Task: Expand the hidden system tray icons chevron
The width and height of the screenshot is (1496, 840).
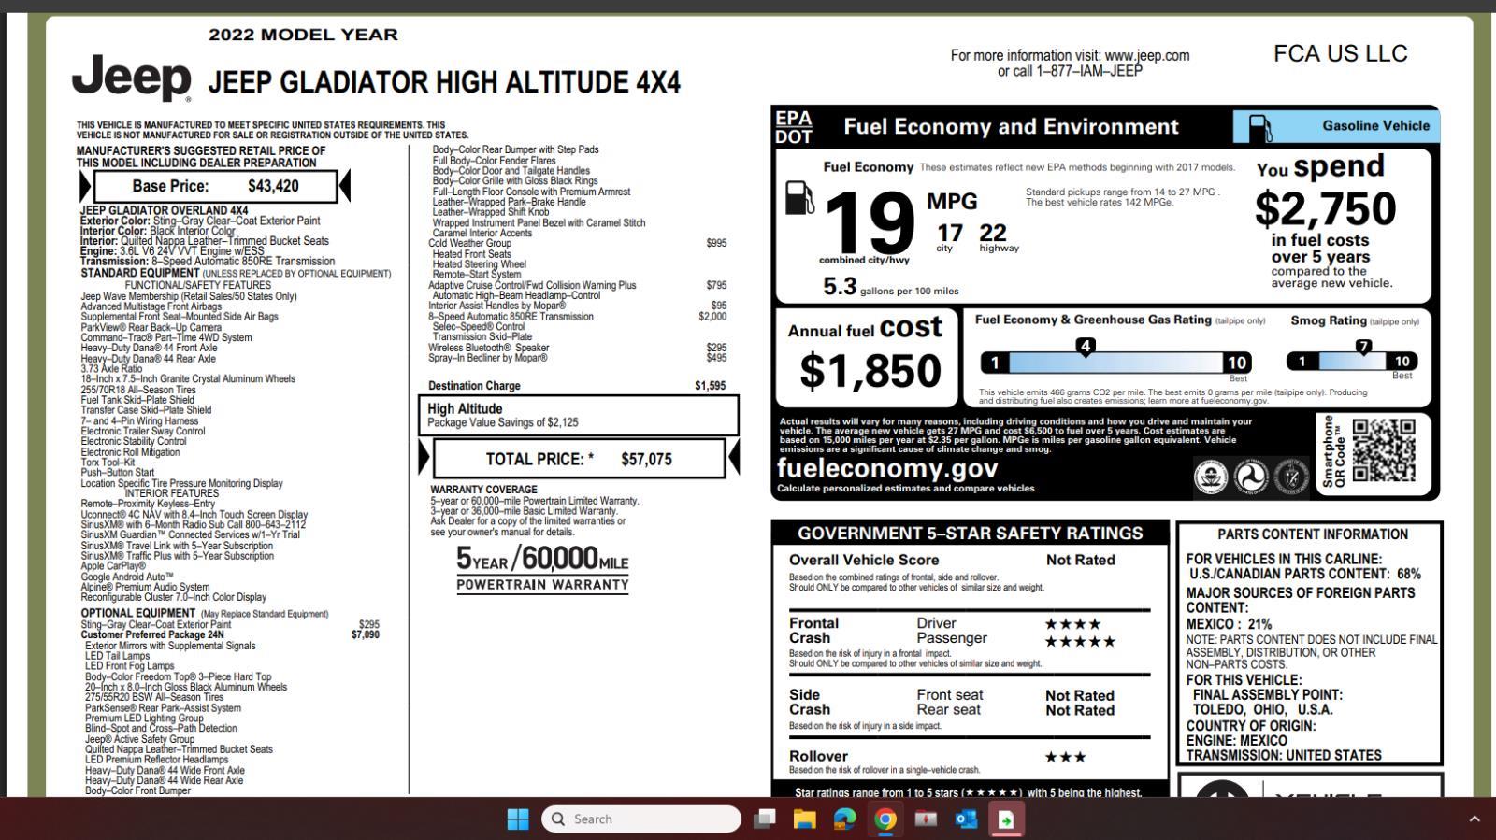Action: click(x=1474, y=819)
